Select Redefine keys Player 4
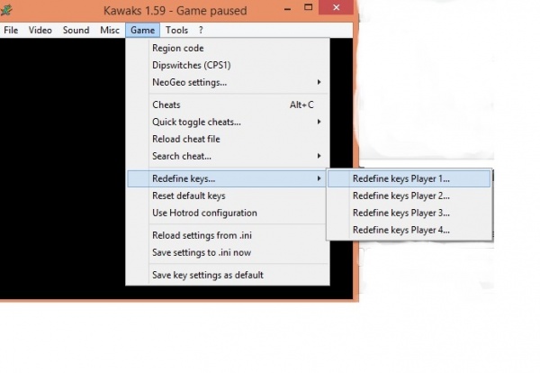Viewport: 540px width, 373px height. [x=409, y=230]
